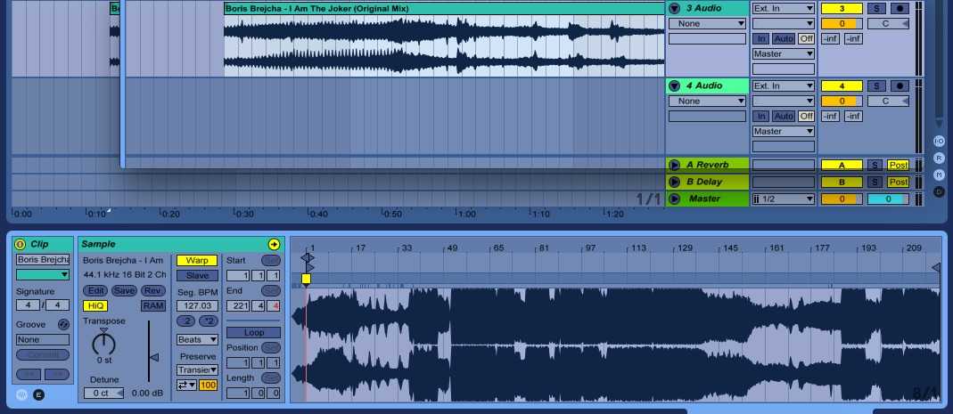
Task: Halve the tempo with the :2 button
Action: [186, 321]
